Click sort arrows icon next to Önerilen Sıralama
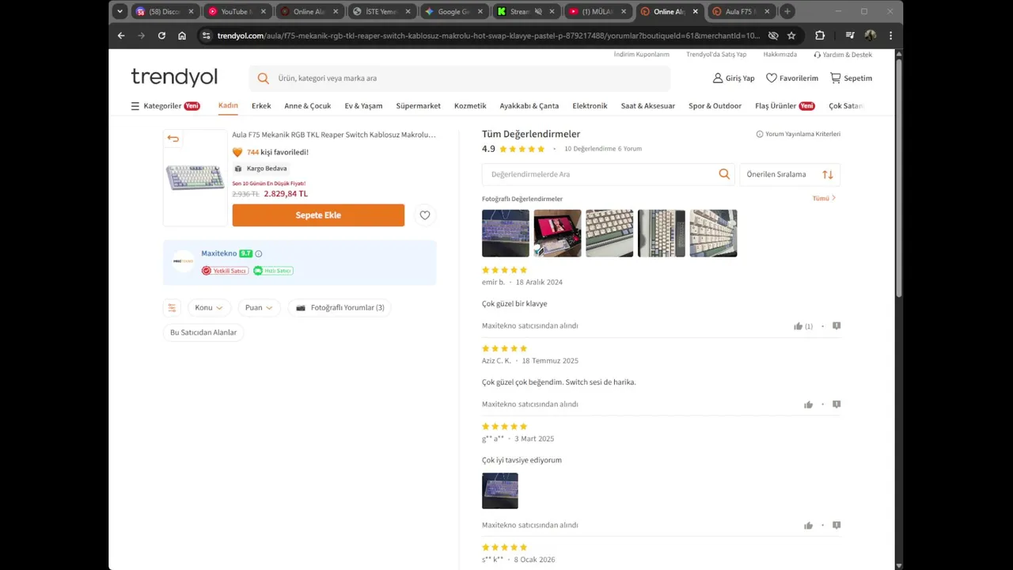This screenshot has height=570, width=1013. point(828,174)
